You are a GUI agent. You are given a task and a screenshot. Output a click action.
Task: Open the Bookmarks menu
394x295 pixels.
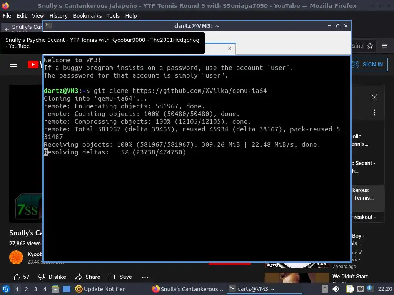point(87,16)
